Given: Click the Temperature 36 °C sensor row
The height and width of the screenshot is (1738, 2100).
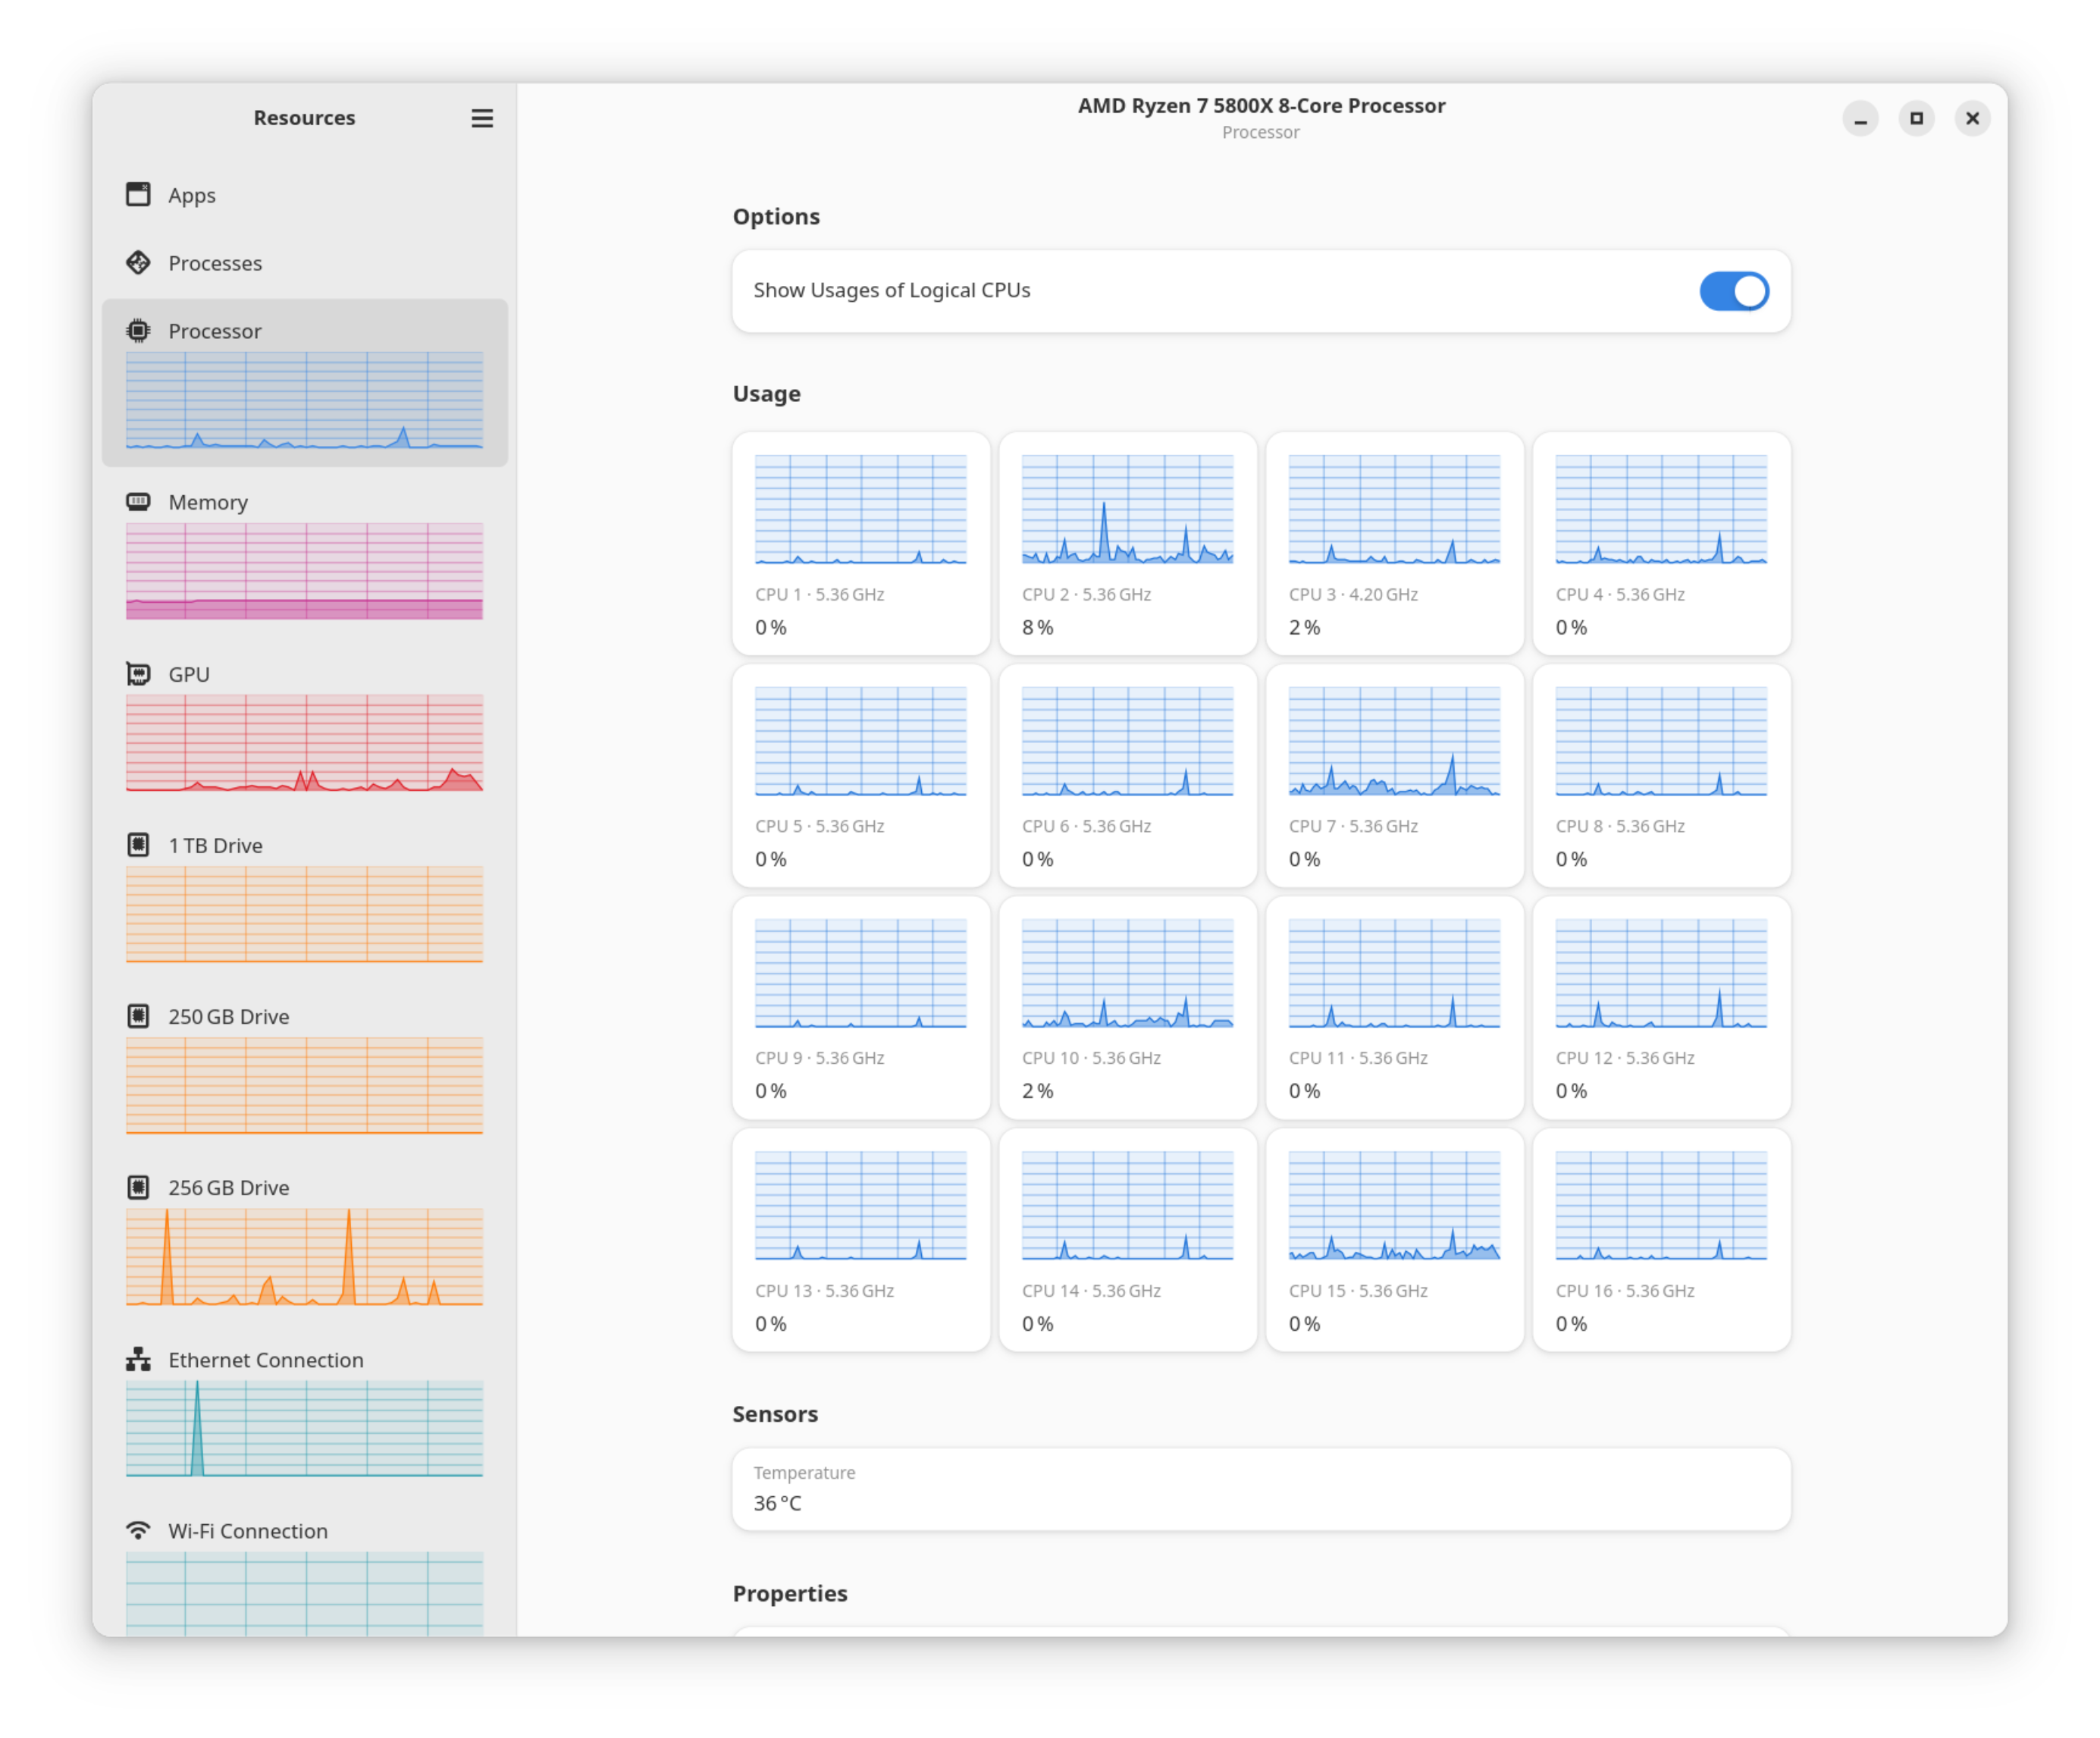Looking at the screenshot, I should (x=1261, y=1489).
